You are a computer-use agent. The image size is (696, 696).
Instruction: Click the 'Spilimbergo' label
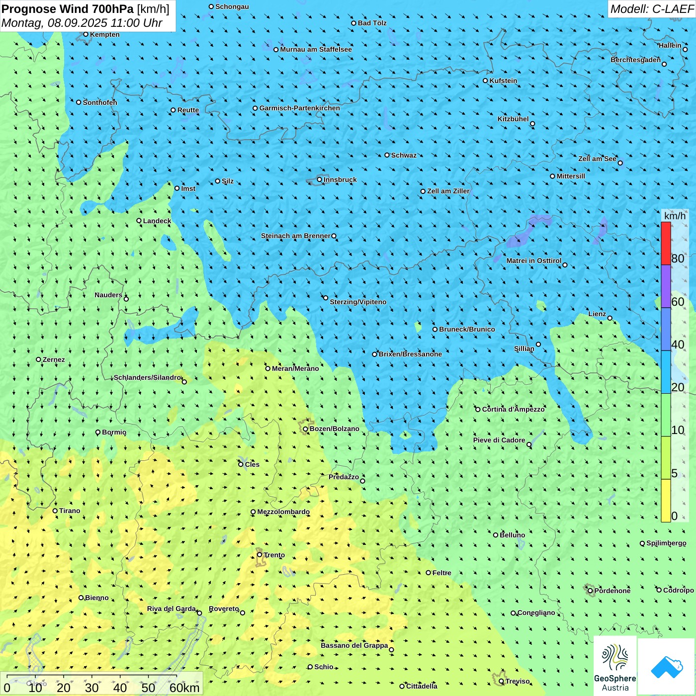coord(666,543)
